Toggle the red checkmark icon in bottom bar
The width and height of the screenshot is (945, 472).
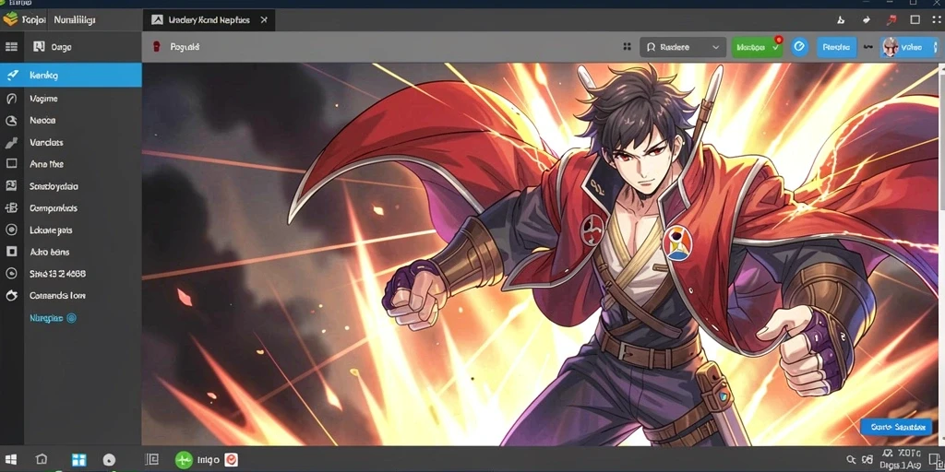click(231, 460)
